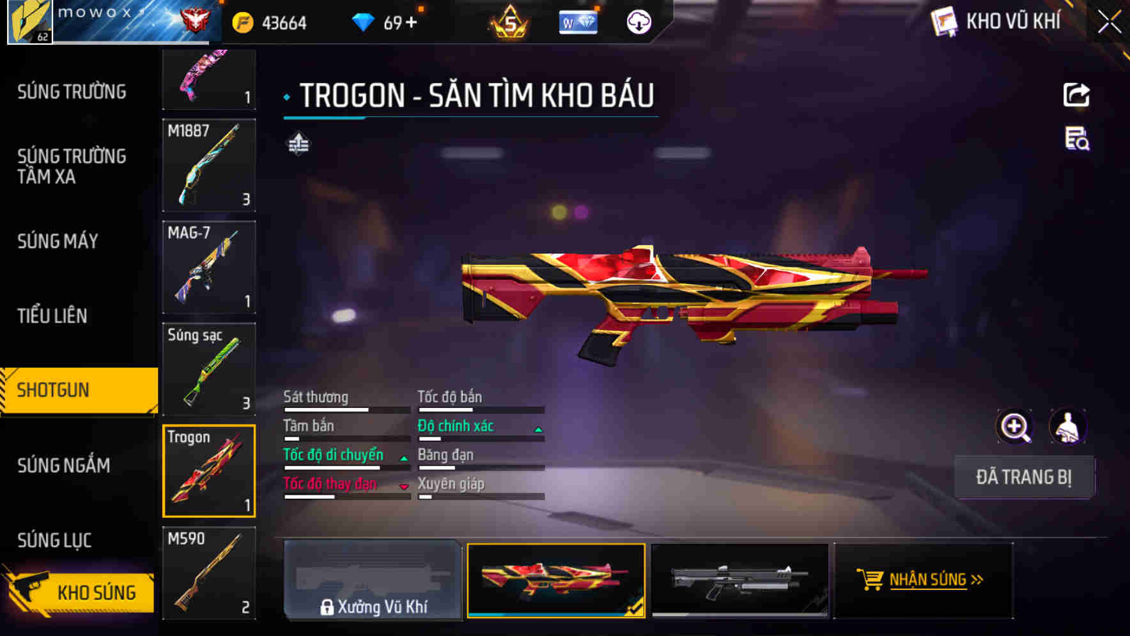The width and height of the screenshot is (1130, 636).
Task: Open the weekly diamond membership card icon
Action: (578, 23)
